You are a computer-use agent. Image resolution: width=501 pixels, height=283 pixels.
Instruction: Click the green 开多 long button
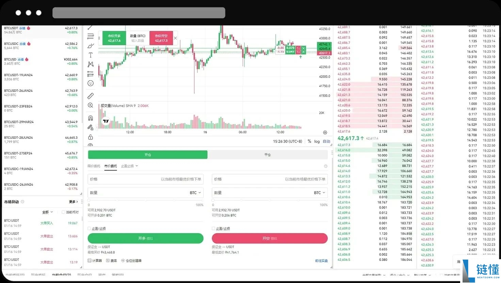[x=145, y=238]
